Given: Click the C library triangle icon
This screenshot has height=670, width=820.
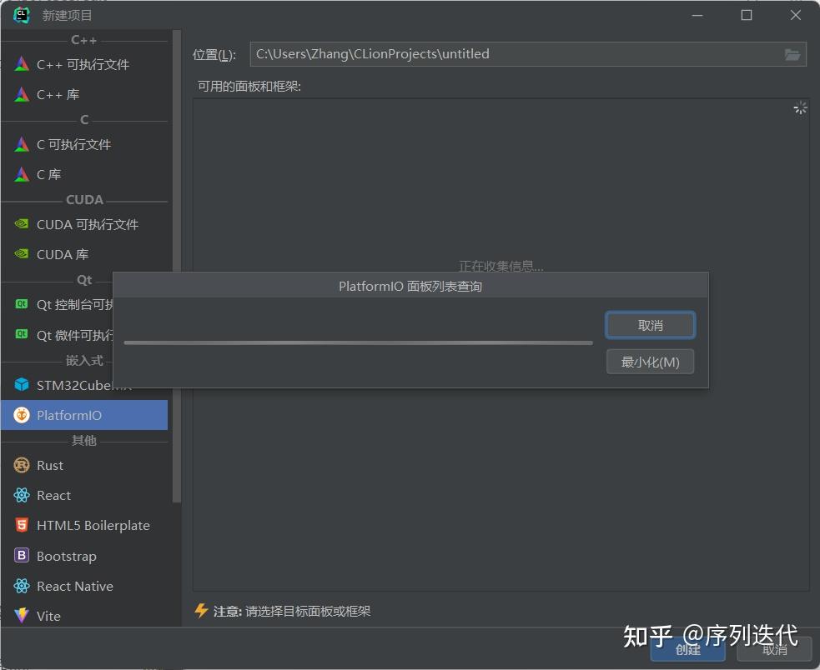Looking at the screenshot, I should (x=22, y=174).
